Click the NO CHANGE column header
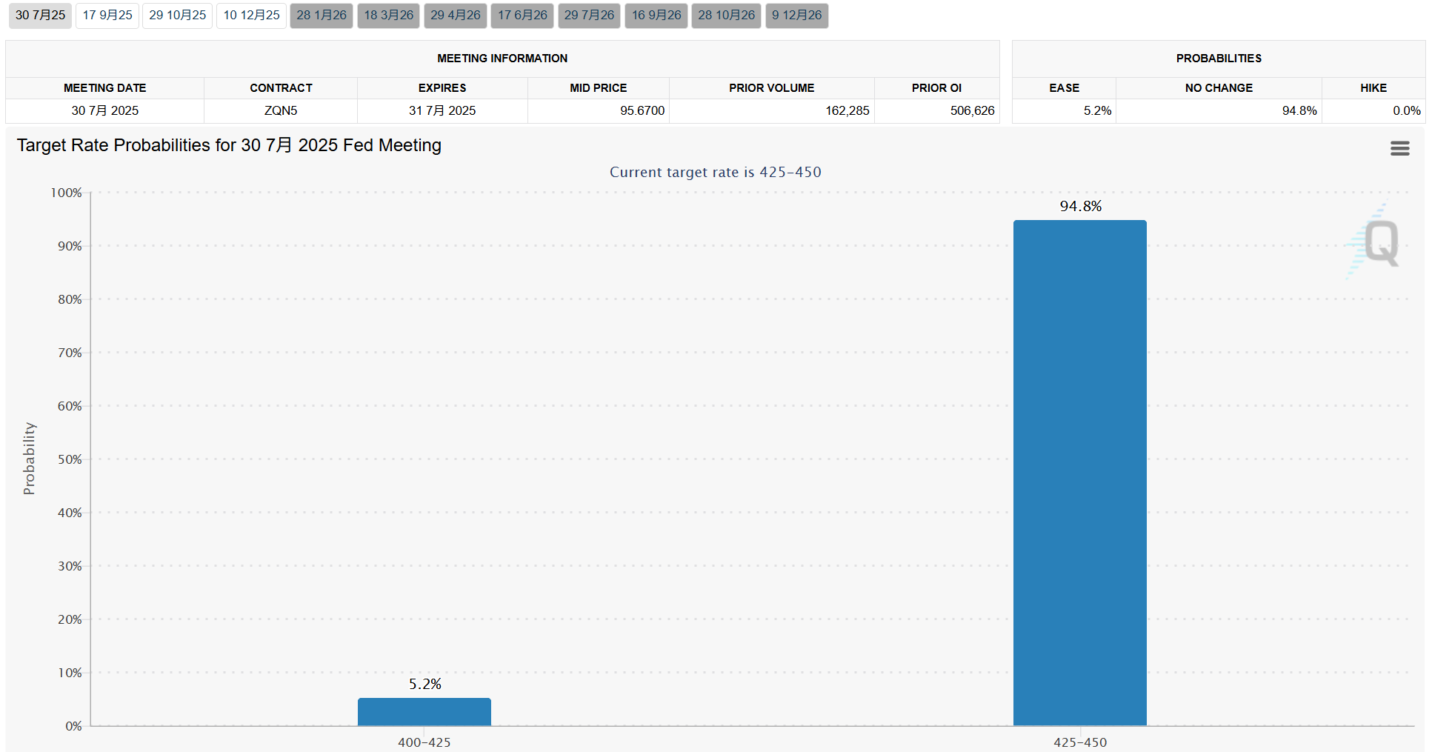 coord(1219,88)
